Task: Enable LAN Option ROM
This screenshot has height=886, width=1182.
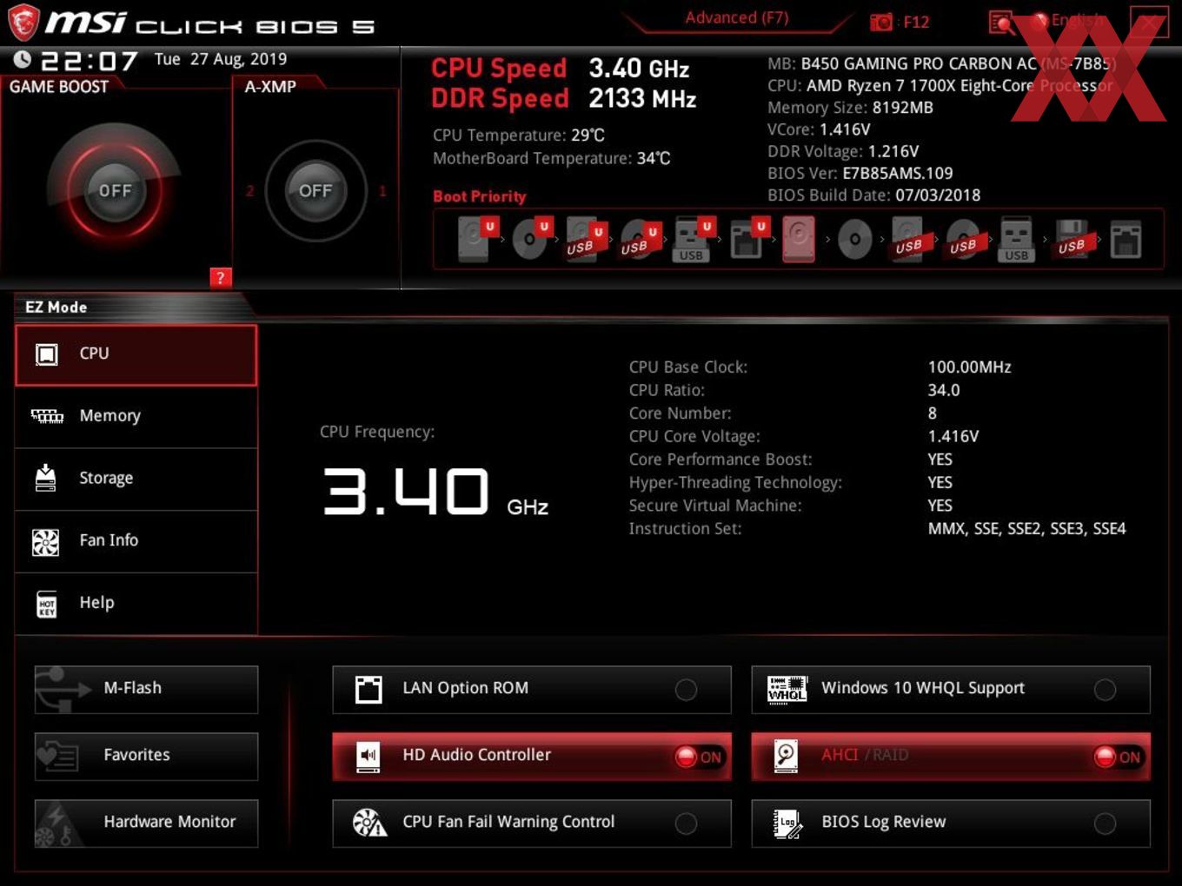Action: 686,690
